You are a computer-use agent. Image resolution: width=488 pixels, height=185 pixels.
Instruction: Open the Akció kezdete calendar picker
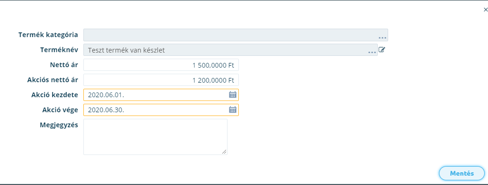tap(233, 95)
